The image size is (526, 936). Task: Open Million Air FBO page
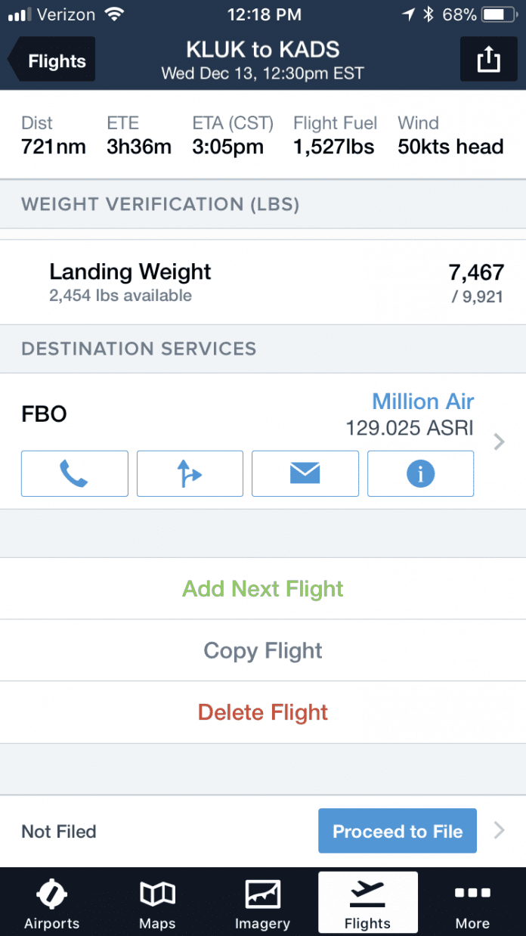[x=422, y=401]
